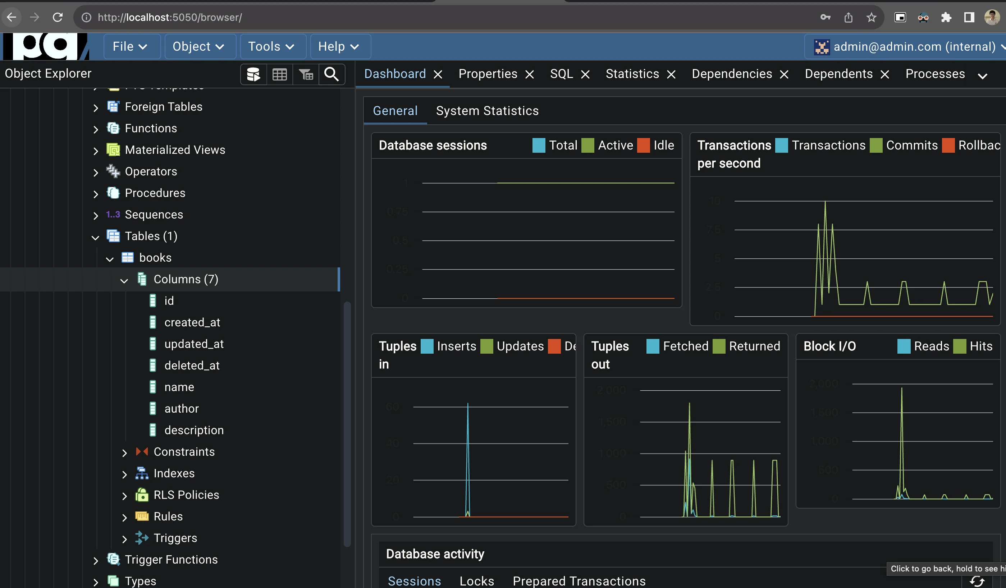Close the Dashboard tab
The width and height of the screenshot is (1006, 588).
point(438,74)
